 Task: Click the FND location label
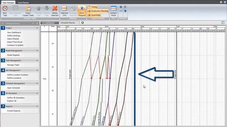[44, 79]
